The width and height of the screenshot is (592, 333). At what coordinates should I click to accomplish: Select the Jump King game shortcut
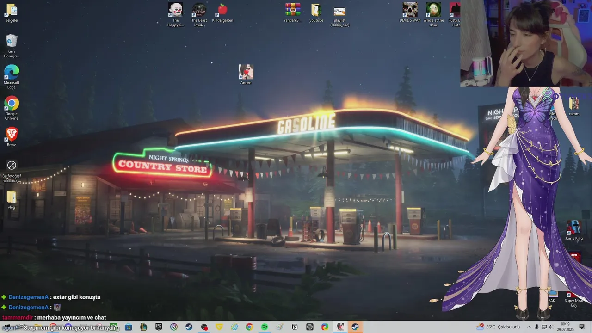(x=574, y=230)
